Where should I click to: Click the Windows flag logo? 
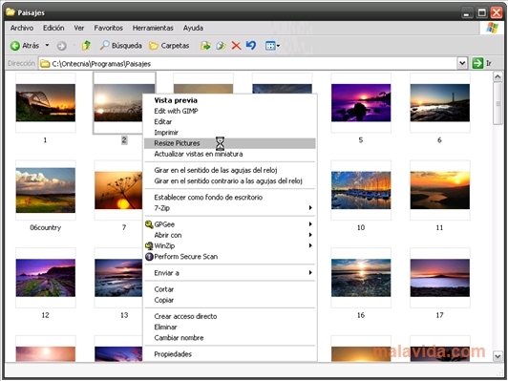coord(492,29)
